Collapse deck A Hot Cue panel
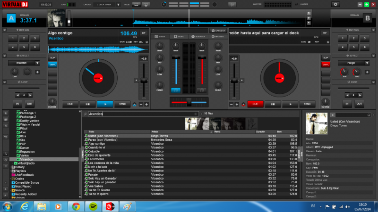 pyautogui.click(x=5, y=30)
